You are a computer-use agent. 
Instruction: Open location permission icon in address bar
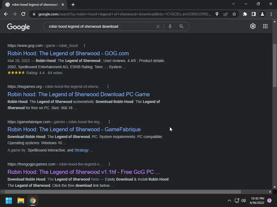217,14
